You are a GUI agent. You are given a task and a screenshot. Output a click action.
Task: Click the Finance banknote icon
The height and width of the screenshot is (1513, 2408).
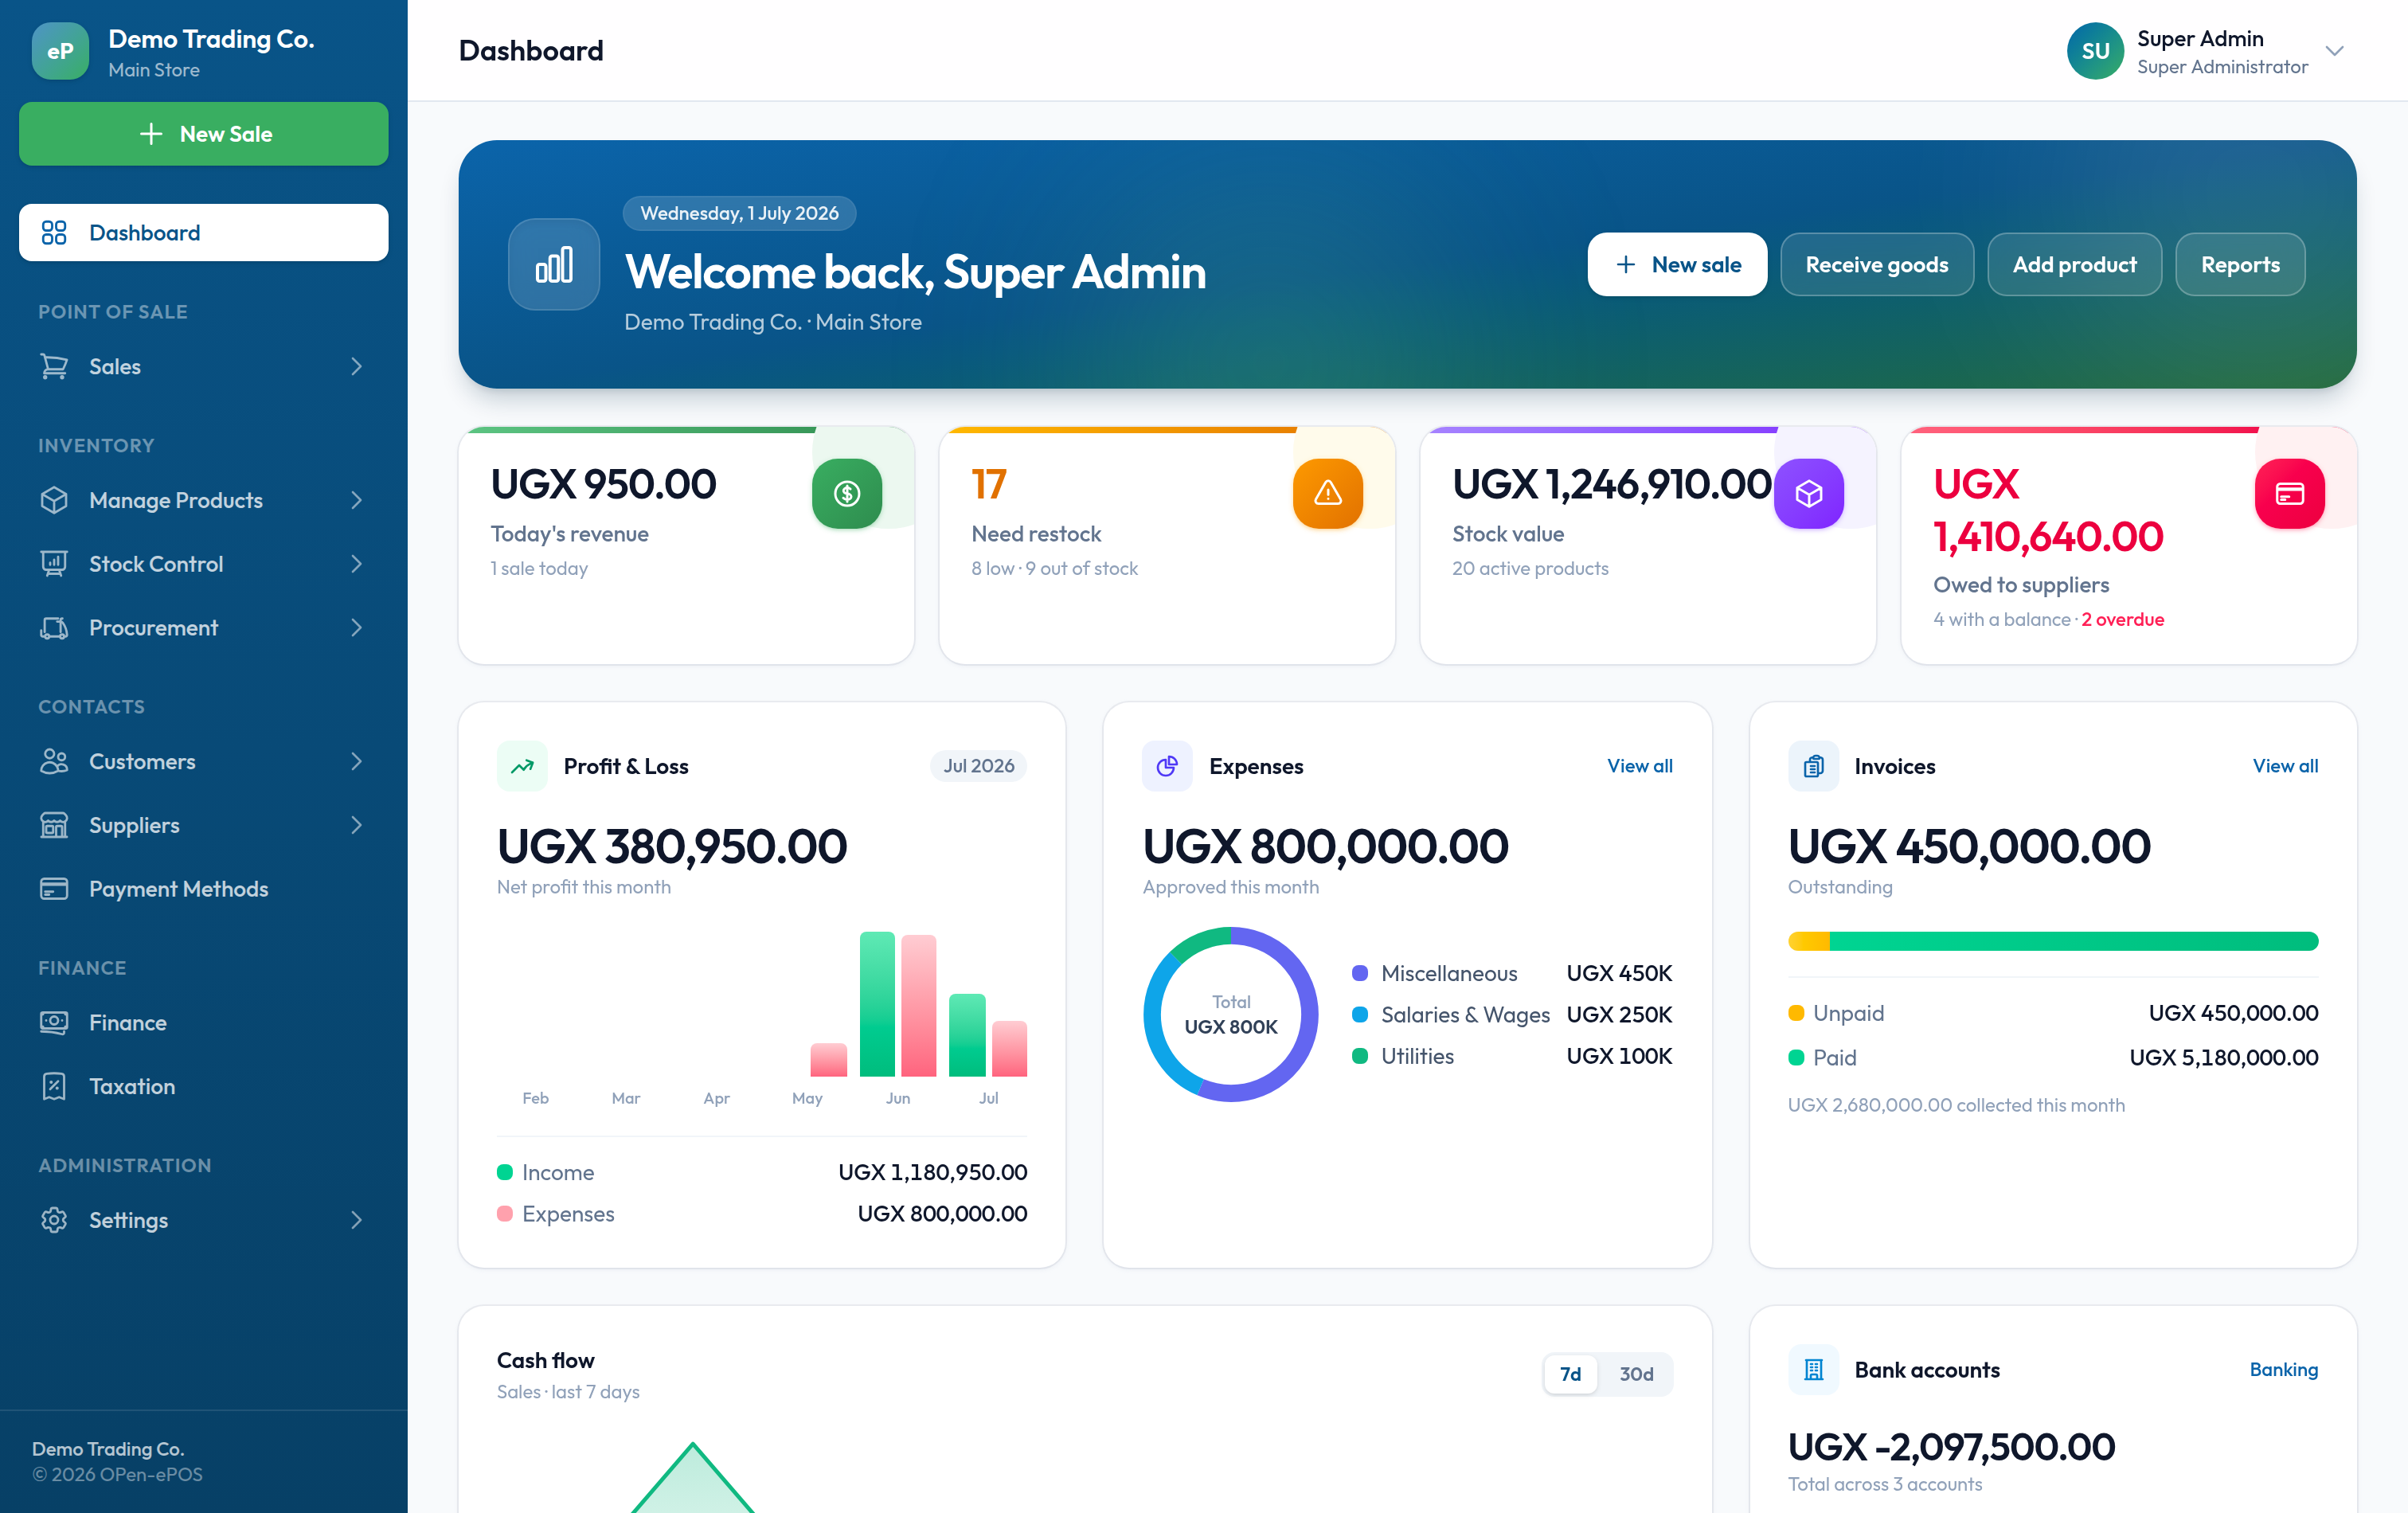tap(54, 1023)
